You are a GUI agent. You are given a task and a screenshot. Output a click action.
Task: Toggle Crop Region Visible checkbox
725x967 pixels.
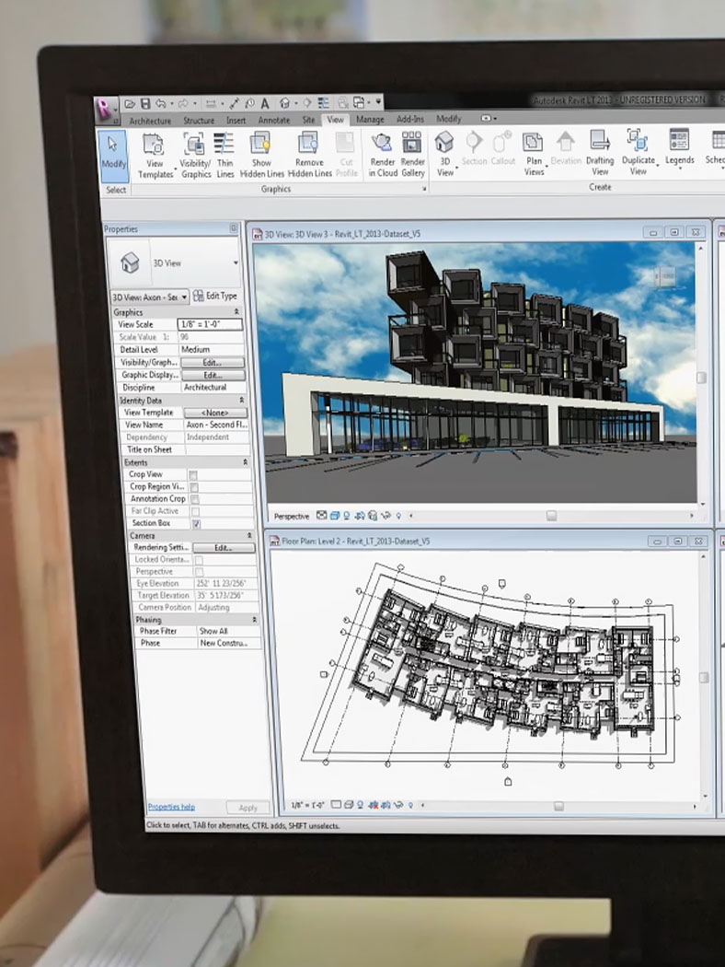(194, 487)
